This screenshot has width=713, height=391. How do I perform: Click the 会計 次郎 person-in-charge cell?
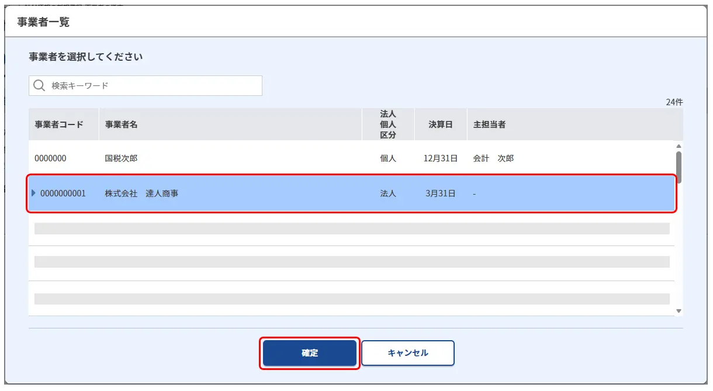click(x=493, y=158)
